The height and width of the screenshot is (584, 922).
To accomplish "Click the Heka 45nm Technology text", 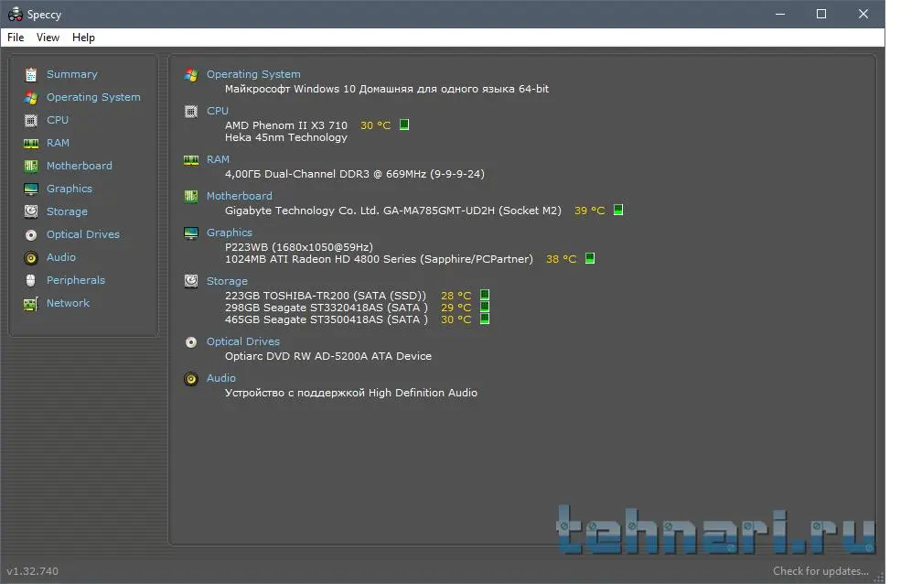I will 286,137.
